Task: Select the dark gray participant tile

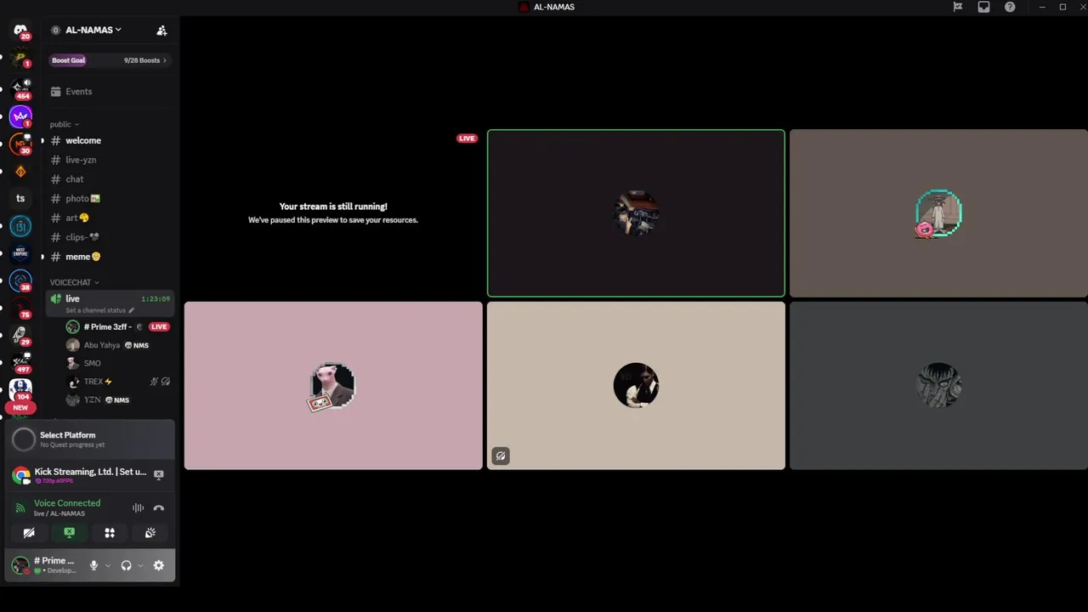Action: [x=938, y=386]
